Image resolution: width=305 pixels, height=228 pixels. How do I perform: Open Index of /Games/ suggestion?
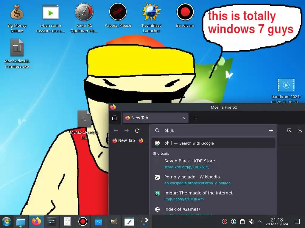coord(213,210)
